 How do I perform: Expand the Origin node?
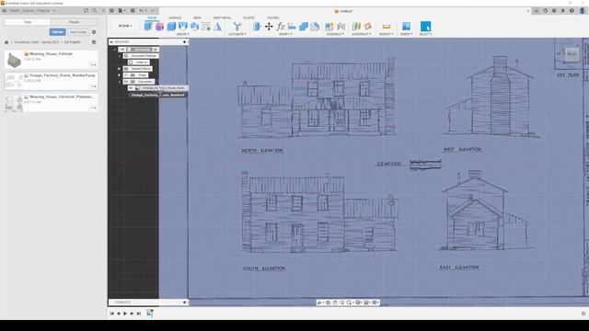pyautogui.click(x=120, y=75)
